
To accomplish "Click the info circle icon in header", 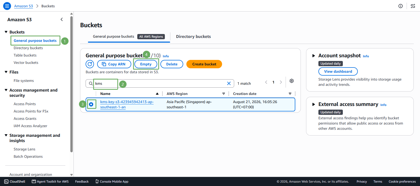I will pyautogui.click(x=401, y=6).
